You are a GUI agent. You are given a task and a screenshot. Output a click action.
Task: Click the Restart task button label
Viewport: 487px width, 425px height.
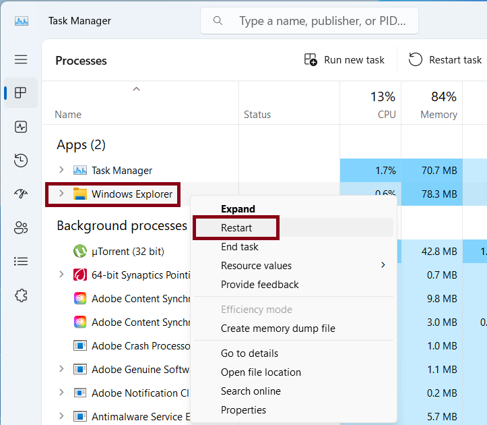[x=455, y=60]
